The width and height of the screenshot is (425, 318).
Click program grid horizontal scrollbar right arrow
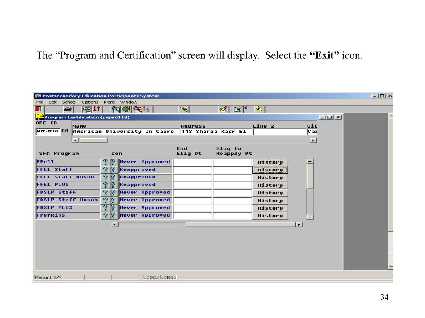pyautogui.click(x=299, y=225)
